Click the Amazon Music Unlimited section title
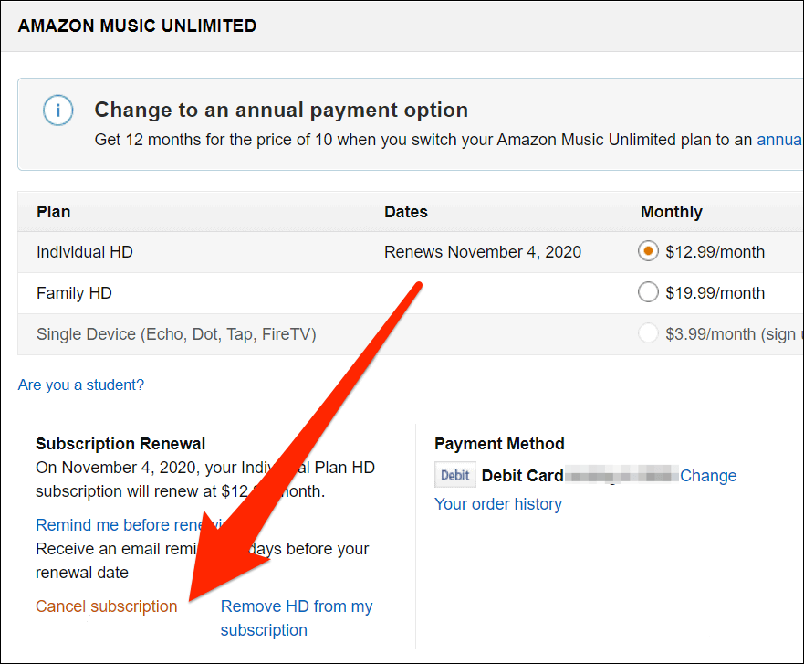 pyautogui.click(x=137, y=26)
